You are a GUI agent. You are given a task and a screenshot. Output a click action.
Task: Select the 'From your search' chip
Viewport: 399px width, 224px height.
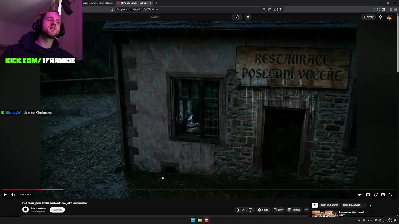[x=329, y=205]
